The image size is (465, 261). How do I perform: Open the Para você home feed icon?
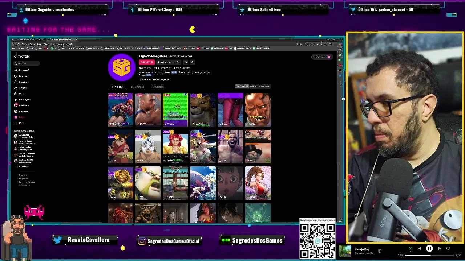tap(16, 70)
